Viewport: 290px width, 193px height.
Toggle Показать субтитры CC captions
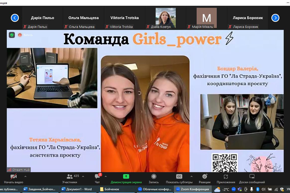click(179, 179)
